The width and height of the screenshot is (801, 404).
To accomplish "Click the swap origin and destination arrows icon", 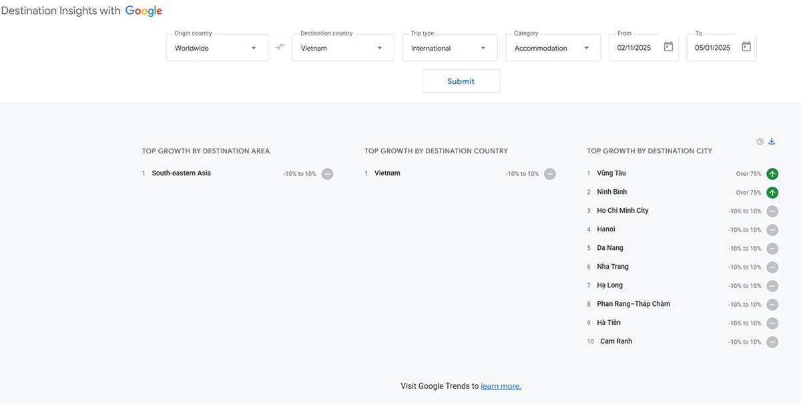I will pos(280,47).
